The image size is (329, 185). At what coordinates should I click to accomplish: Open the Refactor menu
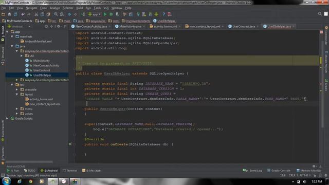coord(68,8)
